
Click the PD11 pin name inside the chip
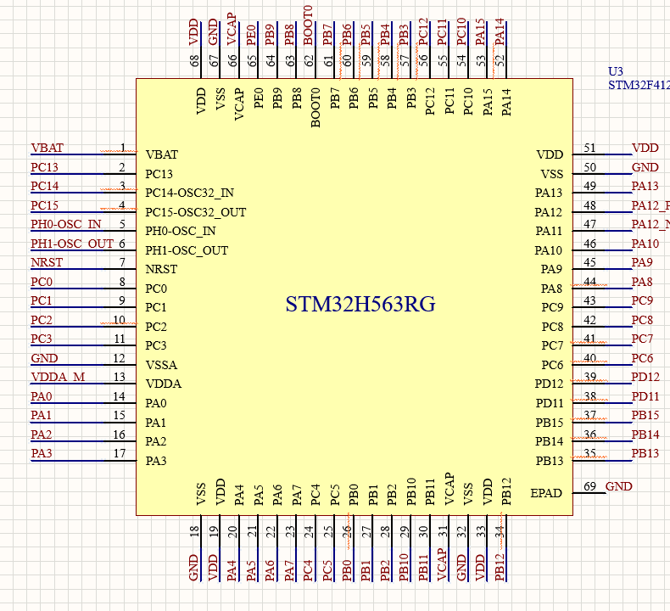click(550, 403)
